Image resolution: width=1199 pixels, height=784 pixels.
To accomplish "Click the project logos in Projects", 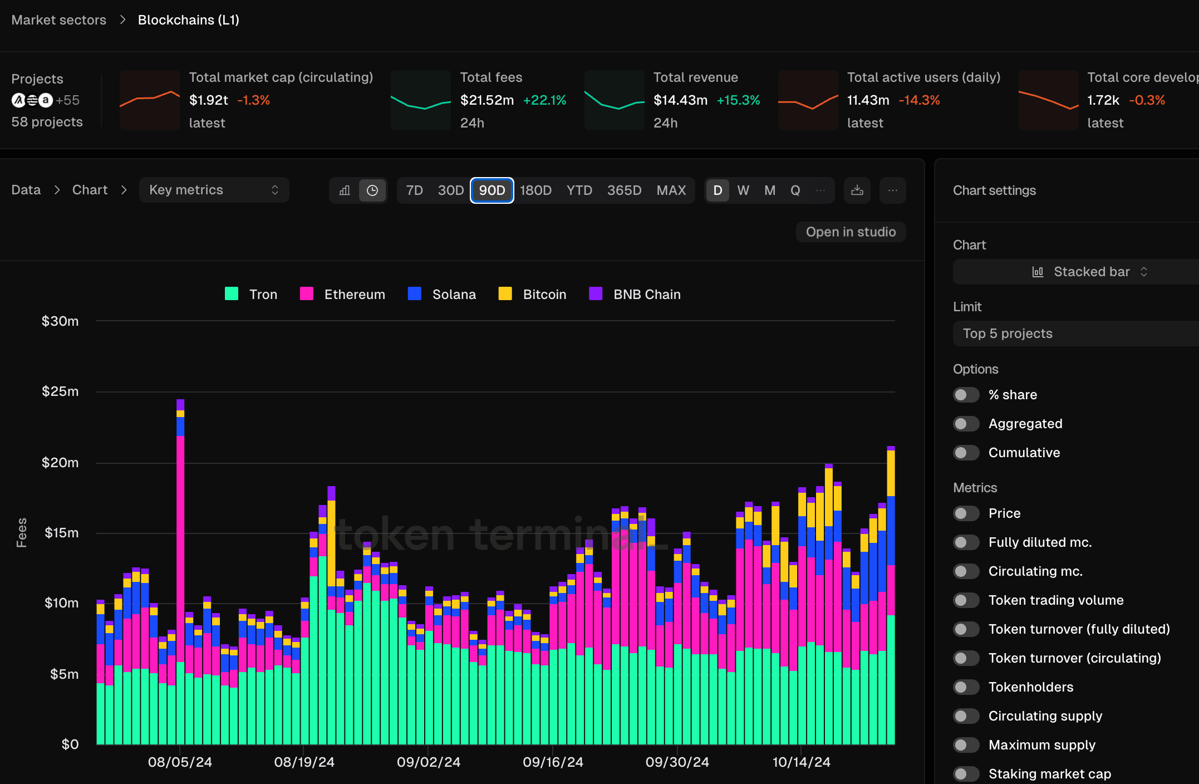I will [32, 100].
